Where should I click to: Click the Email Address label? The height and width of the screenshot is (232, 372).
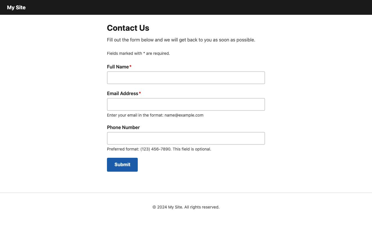(123, 93)
